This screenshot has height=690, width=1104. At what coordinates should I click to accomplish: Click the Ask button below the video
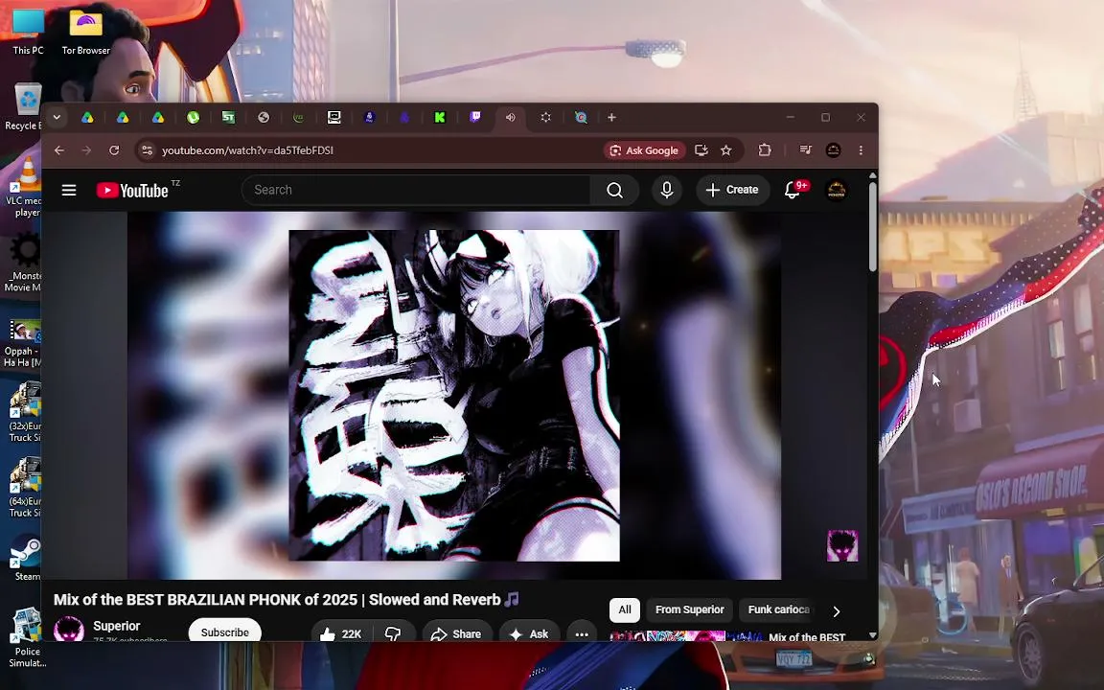coord(529,633)
